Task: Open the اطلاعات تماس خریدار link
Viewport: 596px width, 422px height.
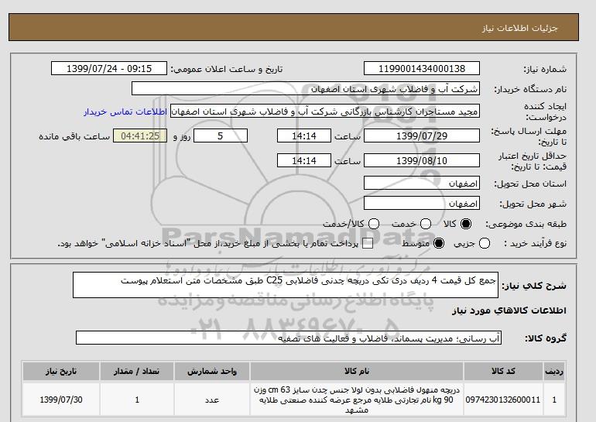Action: tap(125, 112)
